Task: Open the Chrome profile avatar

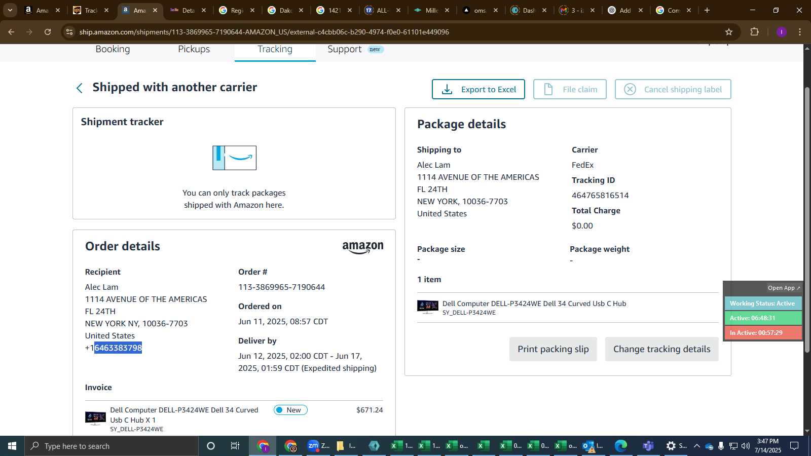Action: [x=781, y=32]
